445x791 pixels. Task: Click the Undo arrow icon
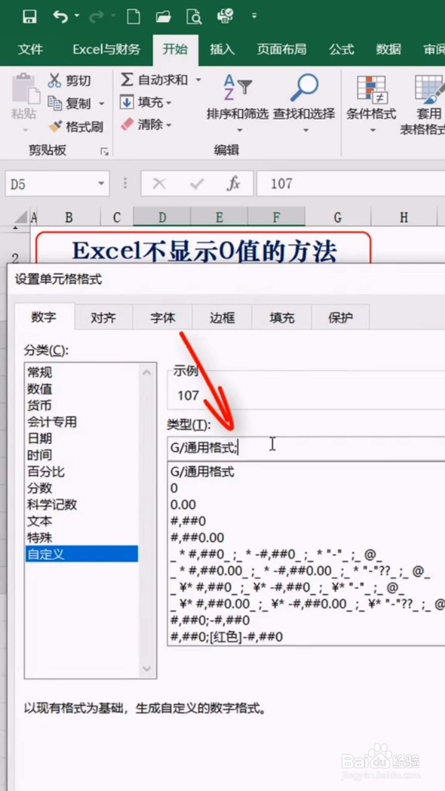click(60, 17)
